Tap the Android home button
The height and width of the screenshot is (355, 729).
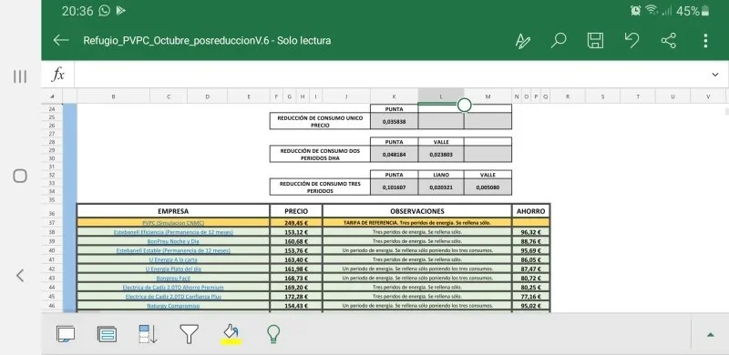point(20,176)
